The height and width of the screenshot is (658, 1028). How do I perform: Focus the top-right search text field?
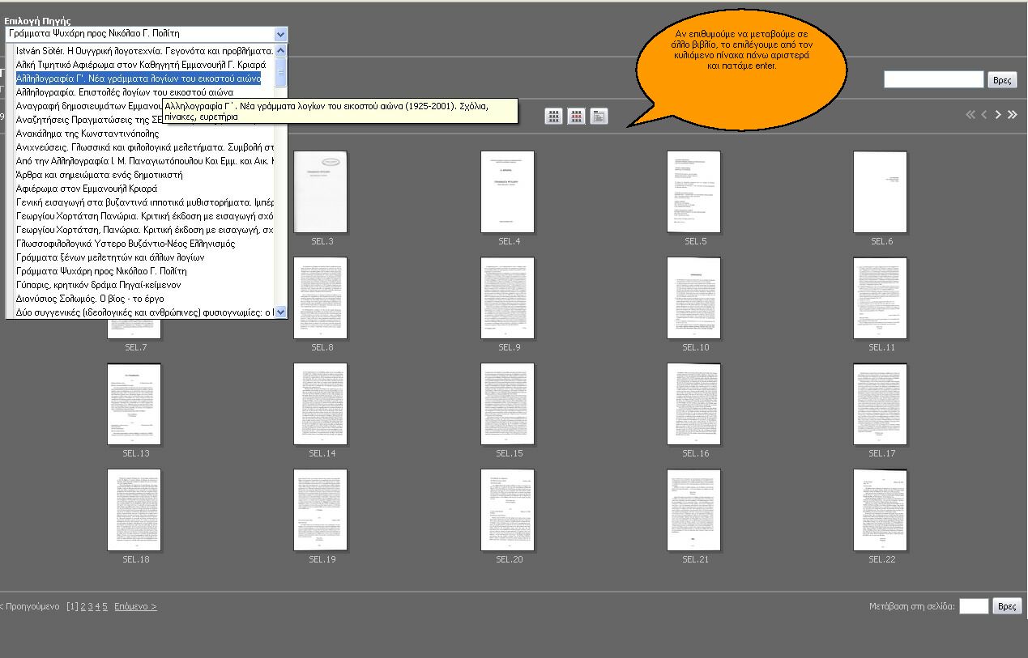pyautogui.click(x=933, y=79)
